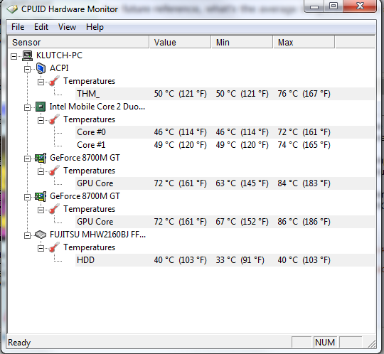
Task: Collapse the ACPI node
Action: click(x=27, y=69)
